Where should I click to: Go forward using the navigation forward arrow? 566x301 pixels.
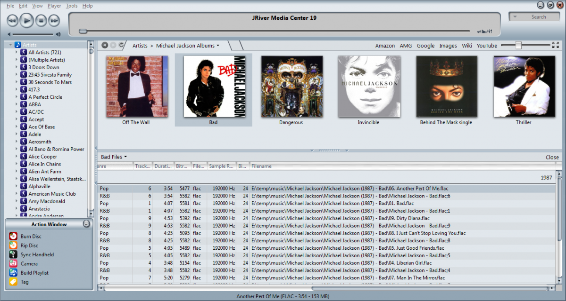pos(113,45)
